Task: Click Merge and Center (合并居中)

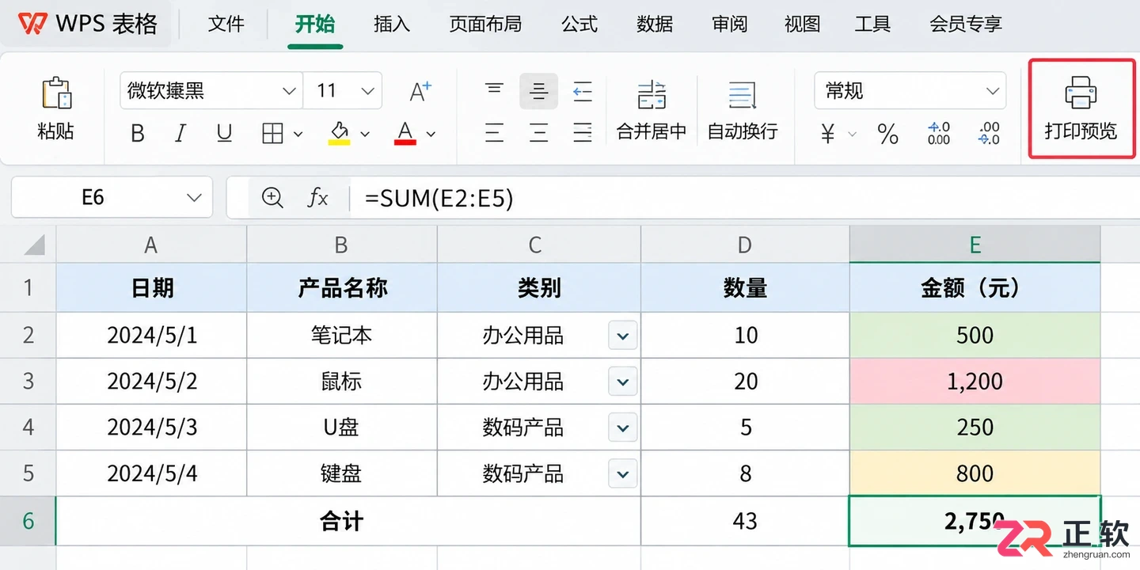Action: point(652,109)
